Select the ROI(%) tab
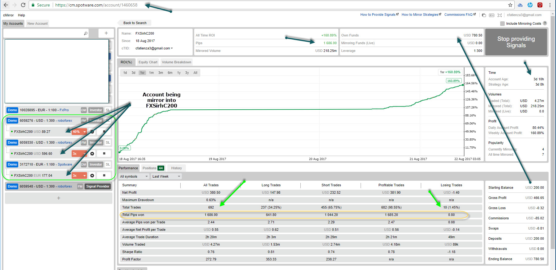 click(x=126, y=62)
